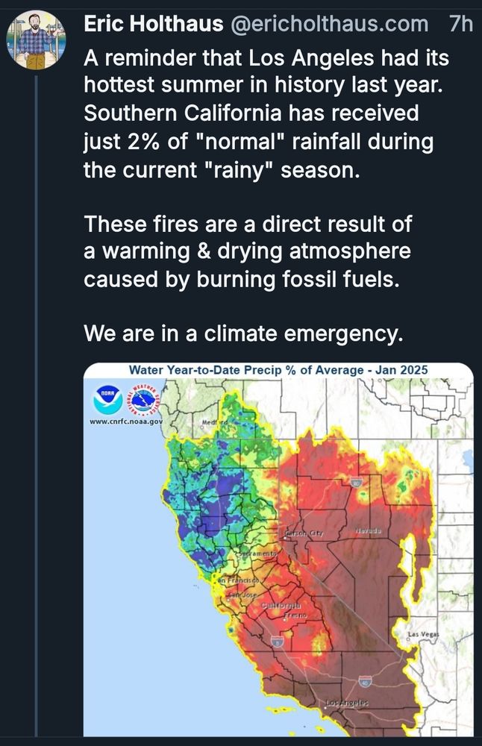This screenshot has height=746, width=482.
Task: Click the Carson City map label
Action: [x=304, y=533]
